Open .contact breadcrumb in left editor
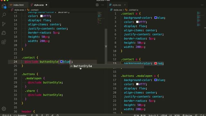Image resolution: width=206 pixels, height=116 pixels. [x=34, y=10]
